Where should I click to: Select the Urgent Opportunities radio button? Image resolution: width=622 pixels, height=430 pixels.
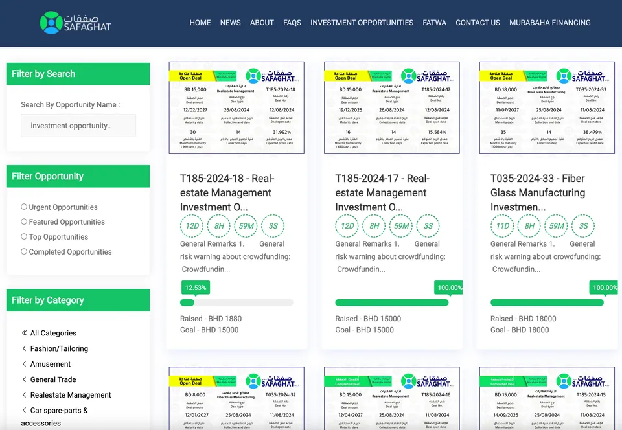point(24,207)
